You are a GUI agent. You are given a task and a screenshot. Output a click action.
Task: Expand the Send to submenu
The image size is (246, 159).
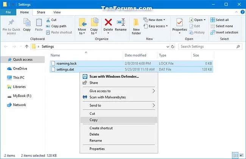tap(118, 105)
